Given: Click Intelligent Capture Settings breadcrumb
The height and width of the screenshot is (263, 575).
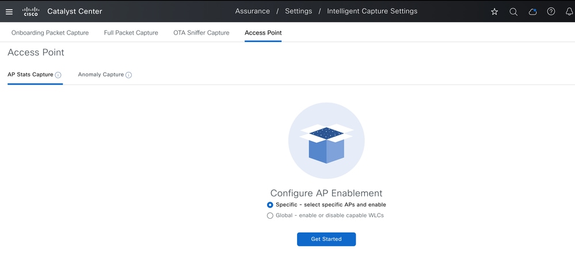Looking at the screenshot, I should (372, 12).
